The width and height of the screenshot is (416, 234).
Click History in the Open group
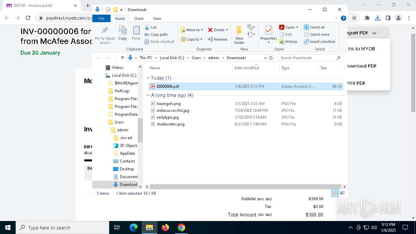[288, 42]
